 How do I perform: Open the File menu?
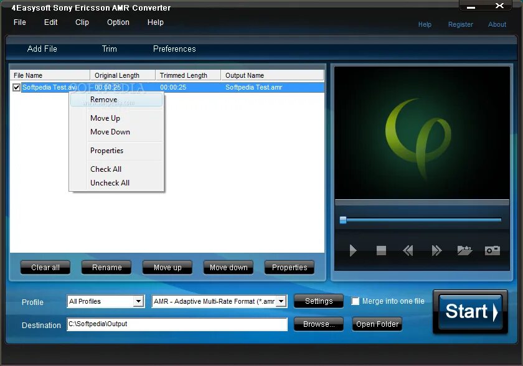(x=20, y=22)
